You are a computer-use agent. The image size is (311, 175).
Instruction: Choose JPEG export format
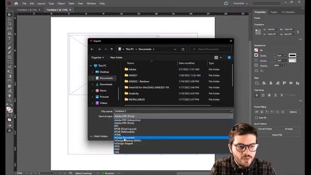117,146
